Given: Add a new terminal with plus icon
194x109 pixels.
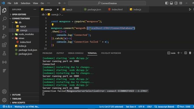Looking at the screenshot, I should [179, 53].
